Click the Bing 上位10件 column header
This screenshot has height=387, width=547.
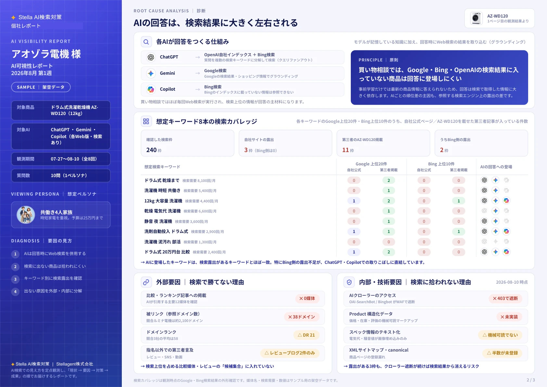[441, 164]
